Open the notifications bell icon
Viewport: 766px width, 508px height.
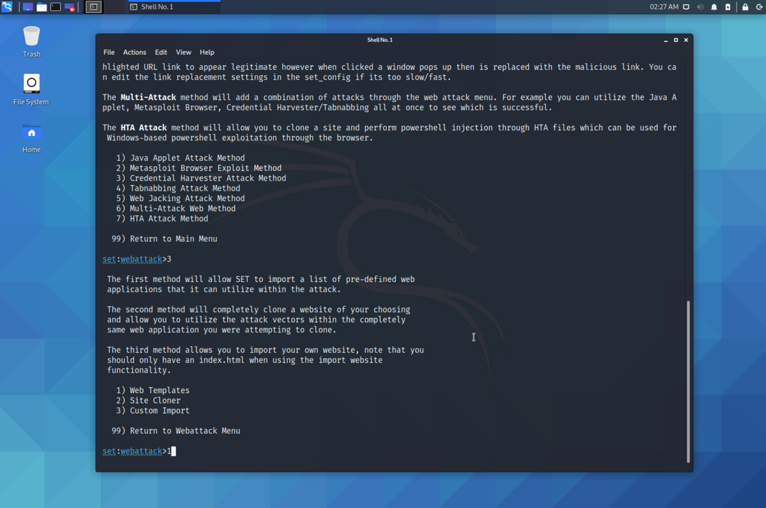(x=714, y=7)
